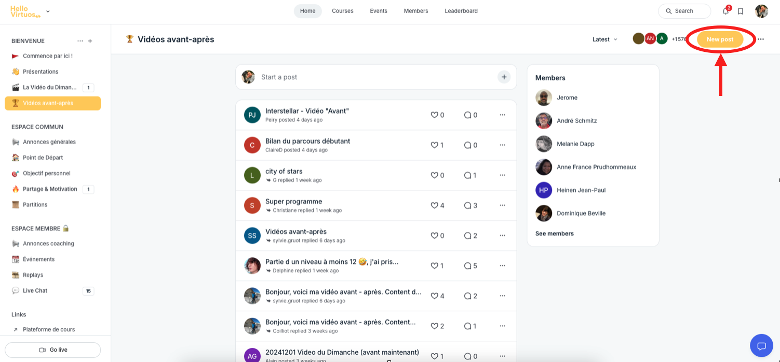
Task: Click the +1576 members count
Action: pos(678,39)
